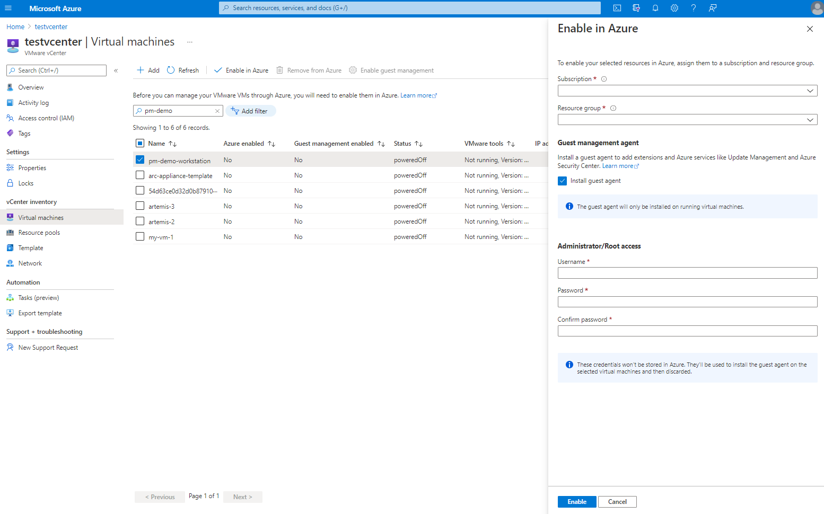Click the Subscription info icon
Image resolution: width=824 pixels, height=514 pixels.
click(604, 79)
